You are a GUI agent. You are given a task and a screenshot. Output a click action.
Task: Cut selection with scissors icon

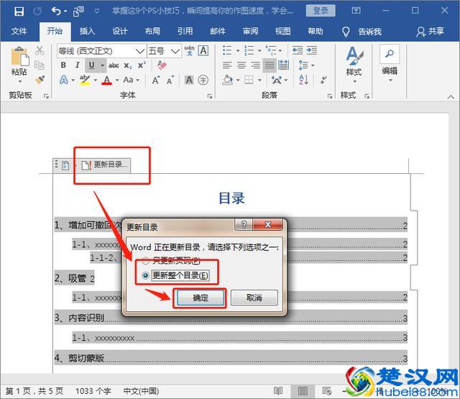[40, 50]
